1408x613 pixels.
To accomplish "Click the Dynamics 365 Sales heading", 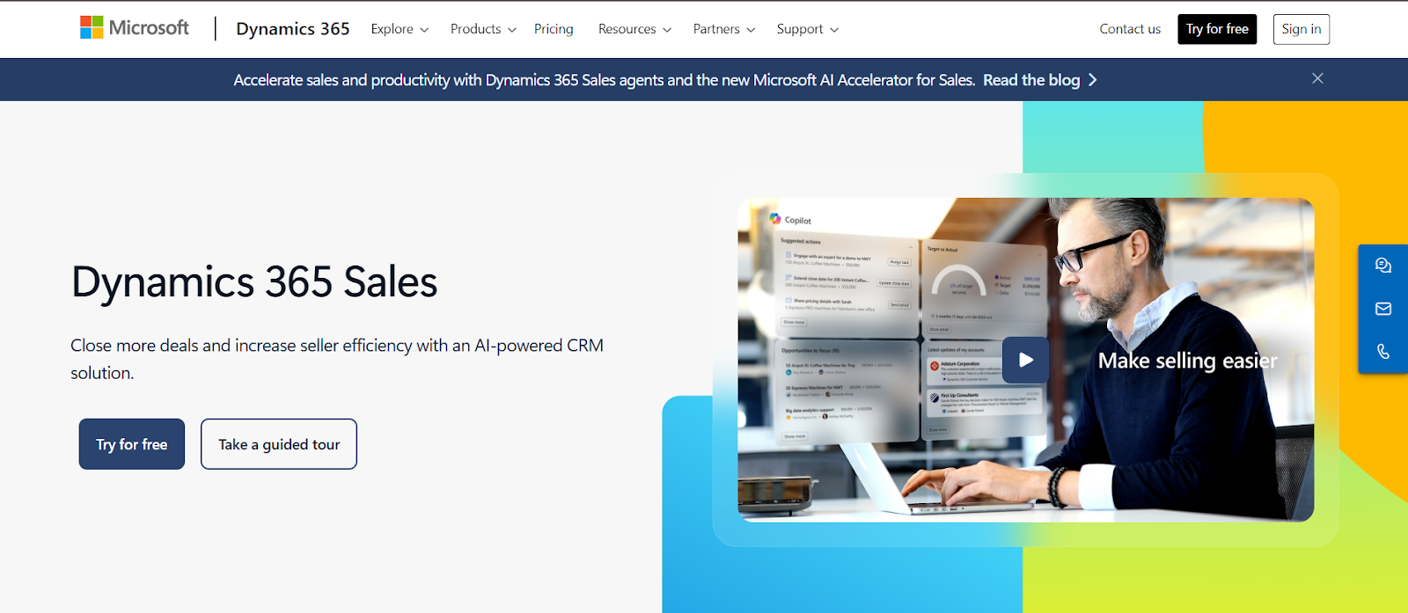I will point(254,282).
